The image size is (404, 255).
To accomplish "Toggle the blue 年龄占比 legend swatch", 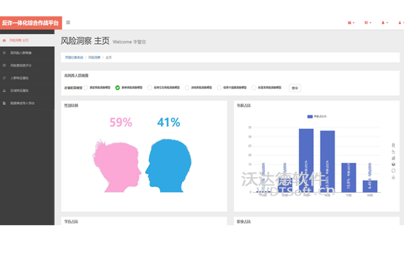I will [310, 116].
